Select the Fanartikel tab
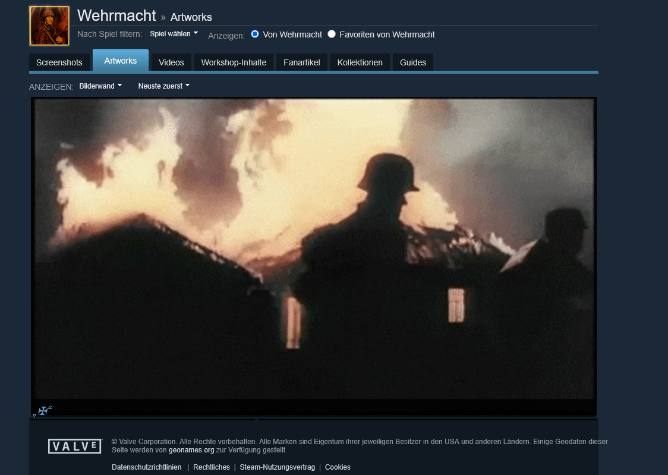Viewport: 668px width, 475px height. (x=301, y=62)
